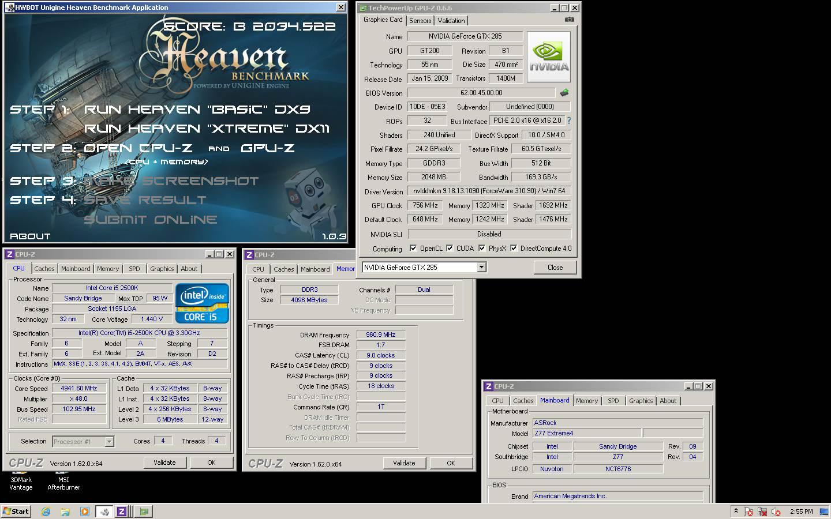Open Graphics tab in CPU-Z CPU window
Screen dimensions: 831x519
pos(162,269)
